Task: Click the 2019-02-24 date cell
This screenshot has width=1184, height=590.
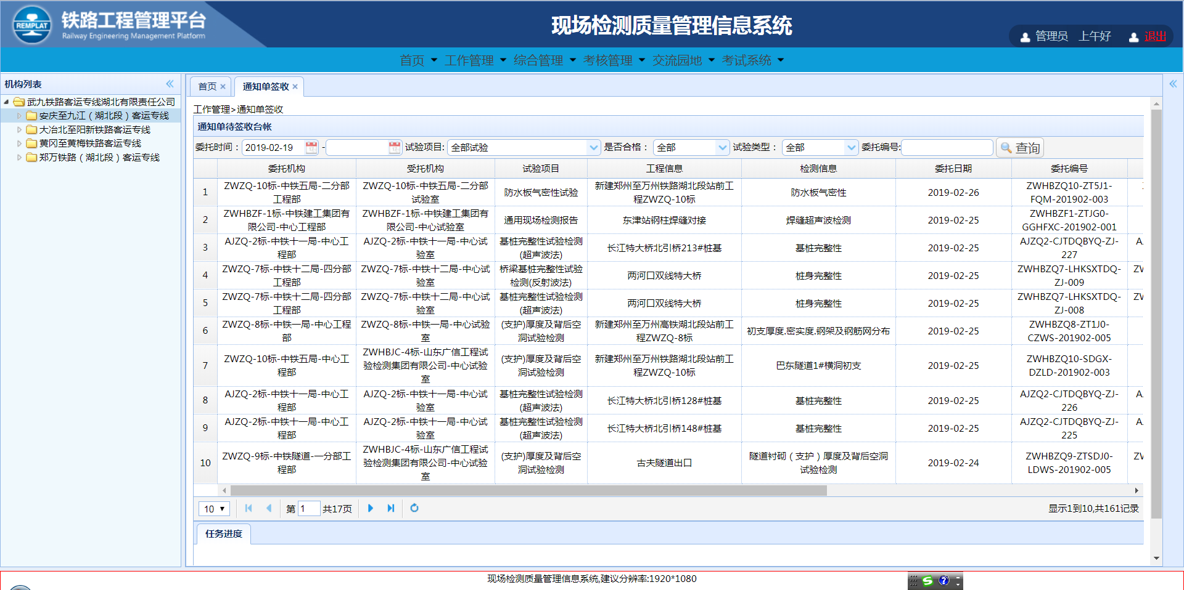Action: (x=953, y=463)
